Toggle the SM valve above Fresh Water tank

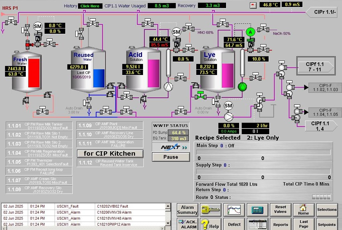click(x=37, y=25)
